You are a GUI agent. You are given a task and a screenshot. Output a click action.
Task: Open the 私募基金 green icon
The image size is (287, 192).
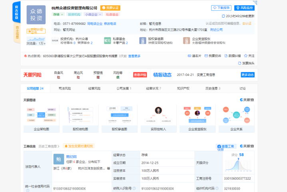(x=108, y=41)
